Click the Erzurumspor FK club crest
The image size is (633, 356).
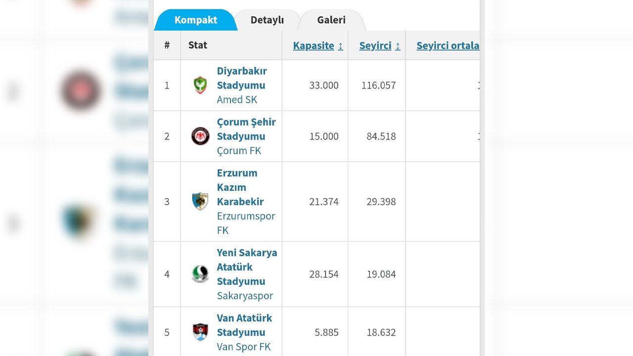[x=200, y=202]
